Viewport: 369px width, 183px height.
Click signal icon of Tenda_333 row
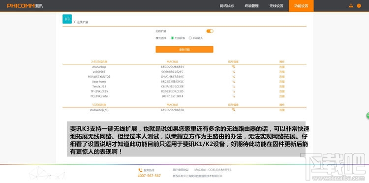[x=233, y=86]
